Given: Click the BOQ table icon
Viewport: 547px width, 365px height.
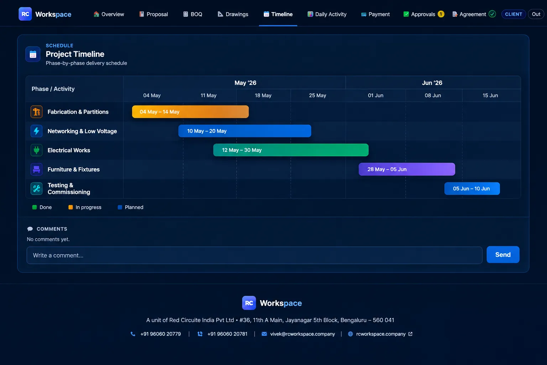Looking at the screenshot, I should 186,14.
